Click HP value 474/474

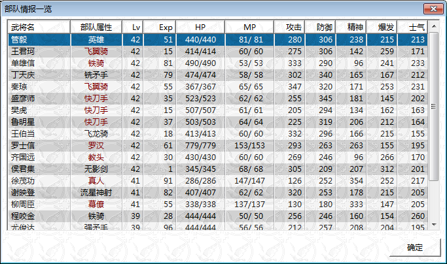200,75
